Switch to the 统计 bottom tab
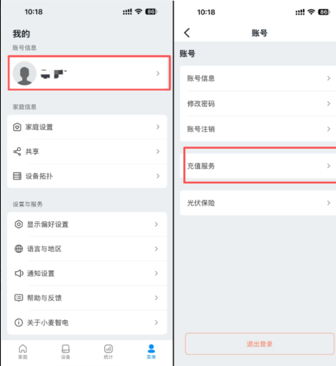Viewport: 336px width, 366px height. [x=108, y=352]
